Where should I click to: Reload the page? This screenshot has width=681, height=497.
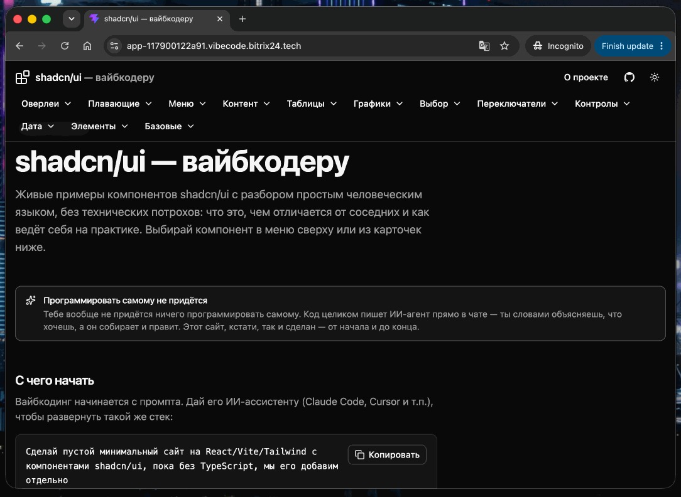[x=65, y=46]
